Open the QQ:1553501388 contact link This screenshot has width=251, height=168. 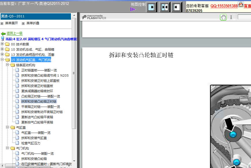224,6
